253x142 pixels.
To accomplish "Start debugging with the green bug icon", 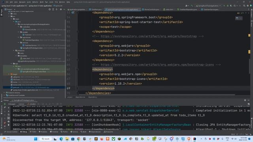I will pyautogui.click(x=228, y=6).
